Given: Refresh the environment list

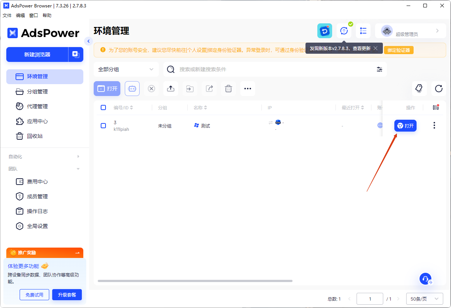Looking at the screenshot, I should 438,89.
